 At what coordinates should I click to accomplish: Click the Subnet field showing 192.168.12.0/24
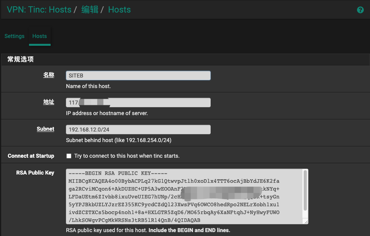[138, 130]
